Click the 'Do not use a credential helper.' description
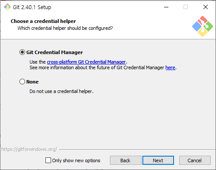This screenshot has width=216, height=170. point(61,91)
